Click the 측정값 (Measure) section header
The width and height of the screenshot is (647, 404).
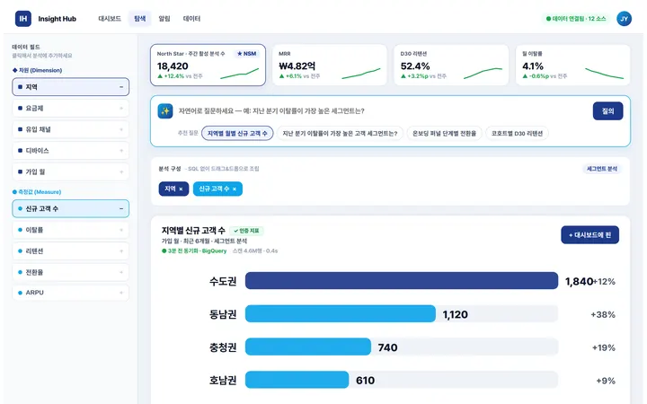(37, 192)
